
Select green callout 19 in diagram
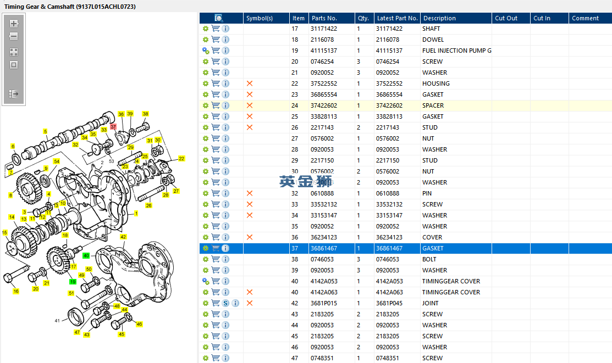pos(73,282)
